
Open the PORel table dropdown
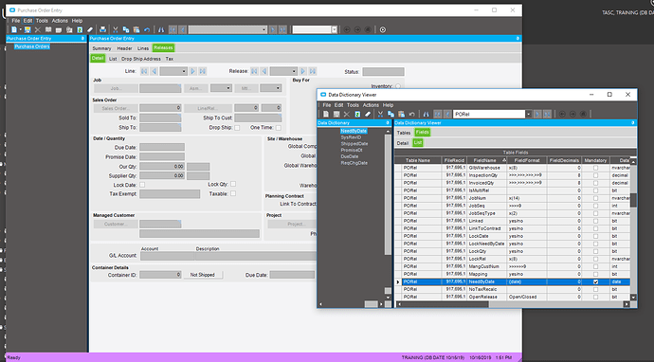tap(529, 114)
